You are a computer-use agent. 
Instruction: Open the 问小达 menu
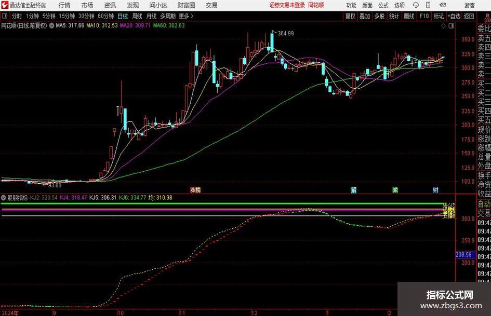point(158,5)
